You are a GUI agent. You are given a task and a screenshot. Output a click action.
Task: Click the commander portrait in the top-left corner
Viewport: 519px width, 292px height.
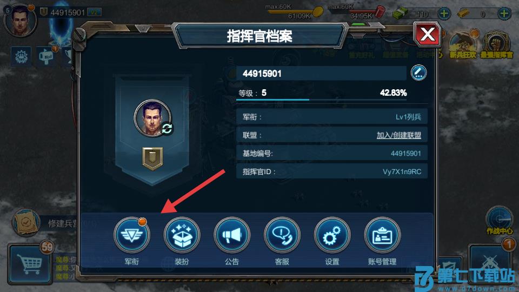point(20,20)
